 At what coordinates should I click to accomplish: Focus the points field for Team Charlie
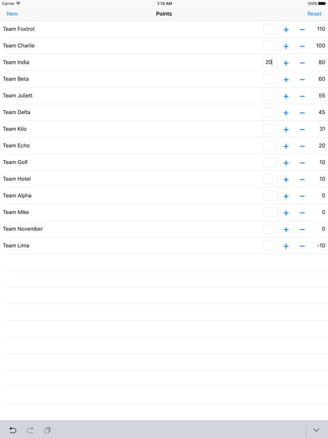click(270, 46)
